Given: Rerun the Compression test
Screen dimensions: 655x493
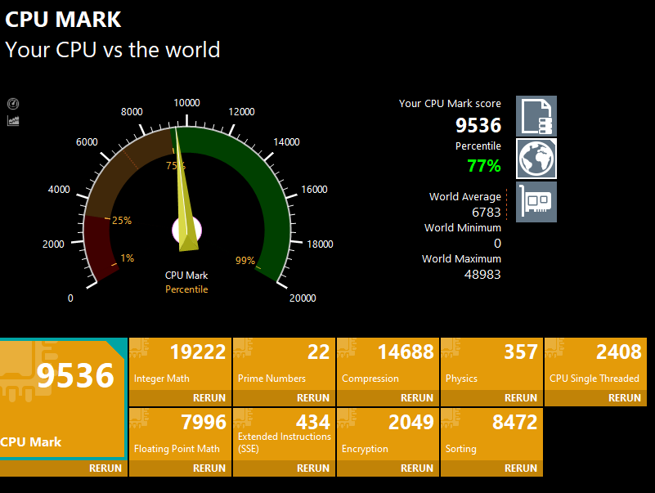Looking at the screenshot, I should (417, 398).
